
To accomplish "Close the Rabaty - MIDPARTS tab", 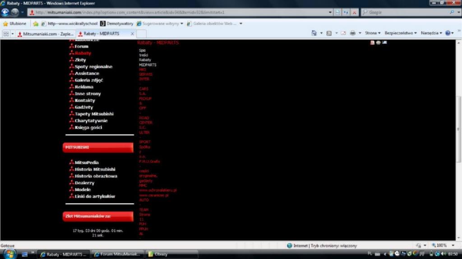I will (132, 34).
